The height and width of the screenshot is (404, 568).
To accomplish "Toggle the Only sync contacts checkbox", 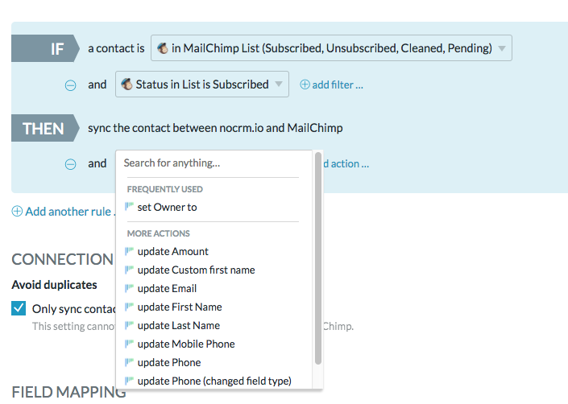I will click(19, 308).
